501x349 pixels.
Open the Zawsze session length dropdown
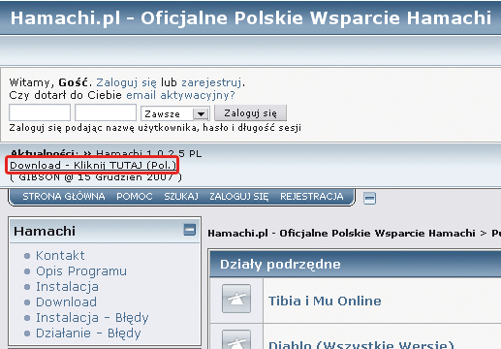click(175, 113)
